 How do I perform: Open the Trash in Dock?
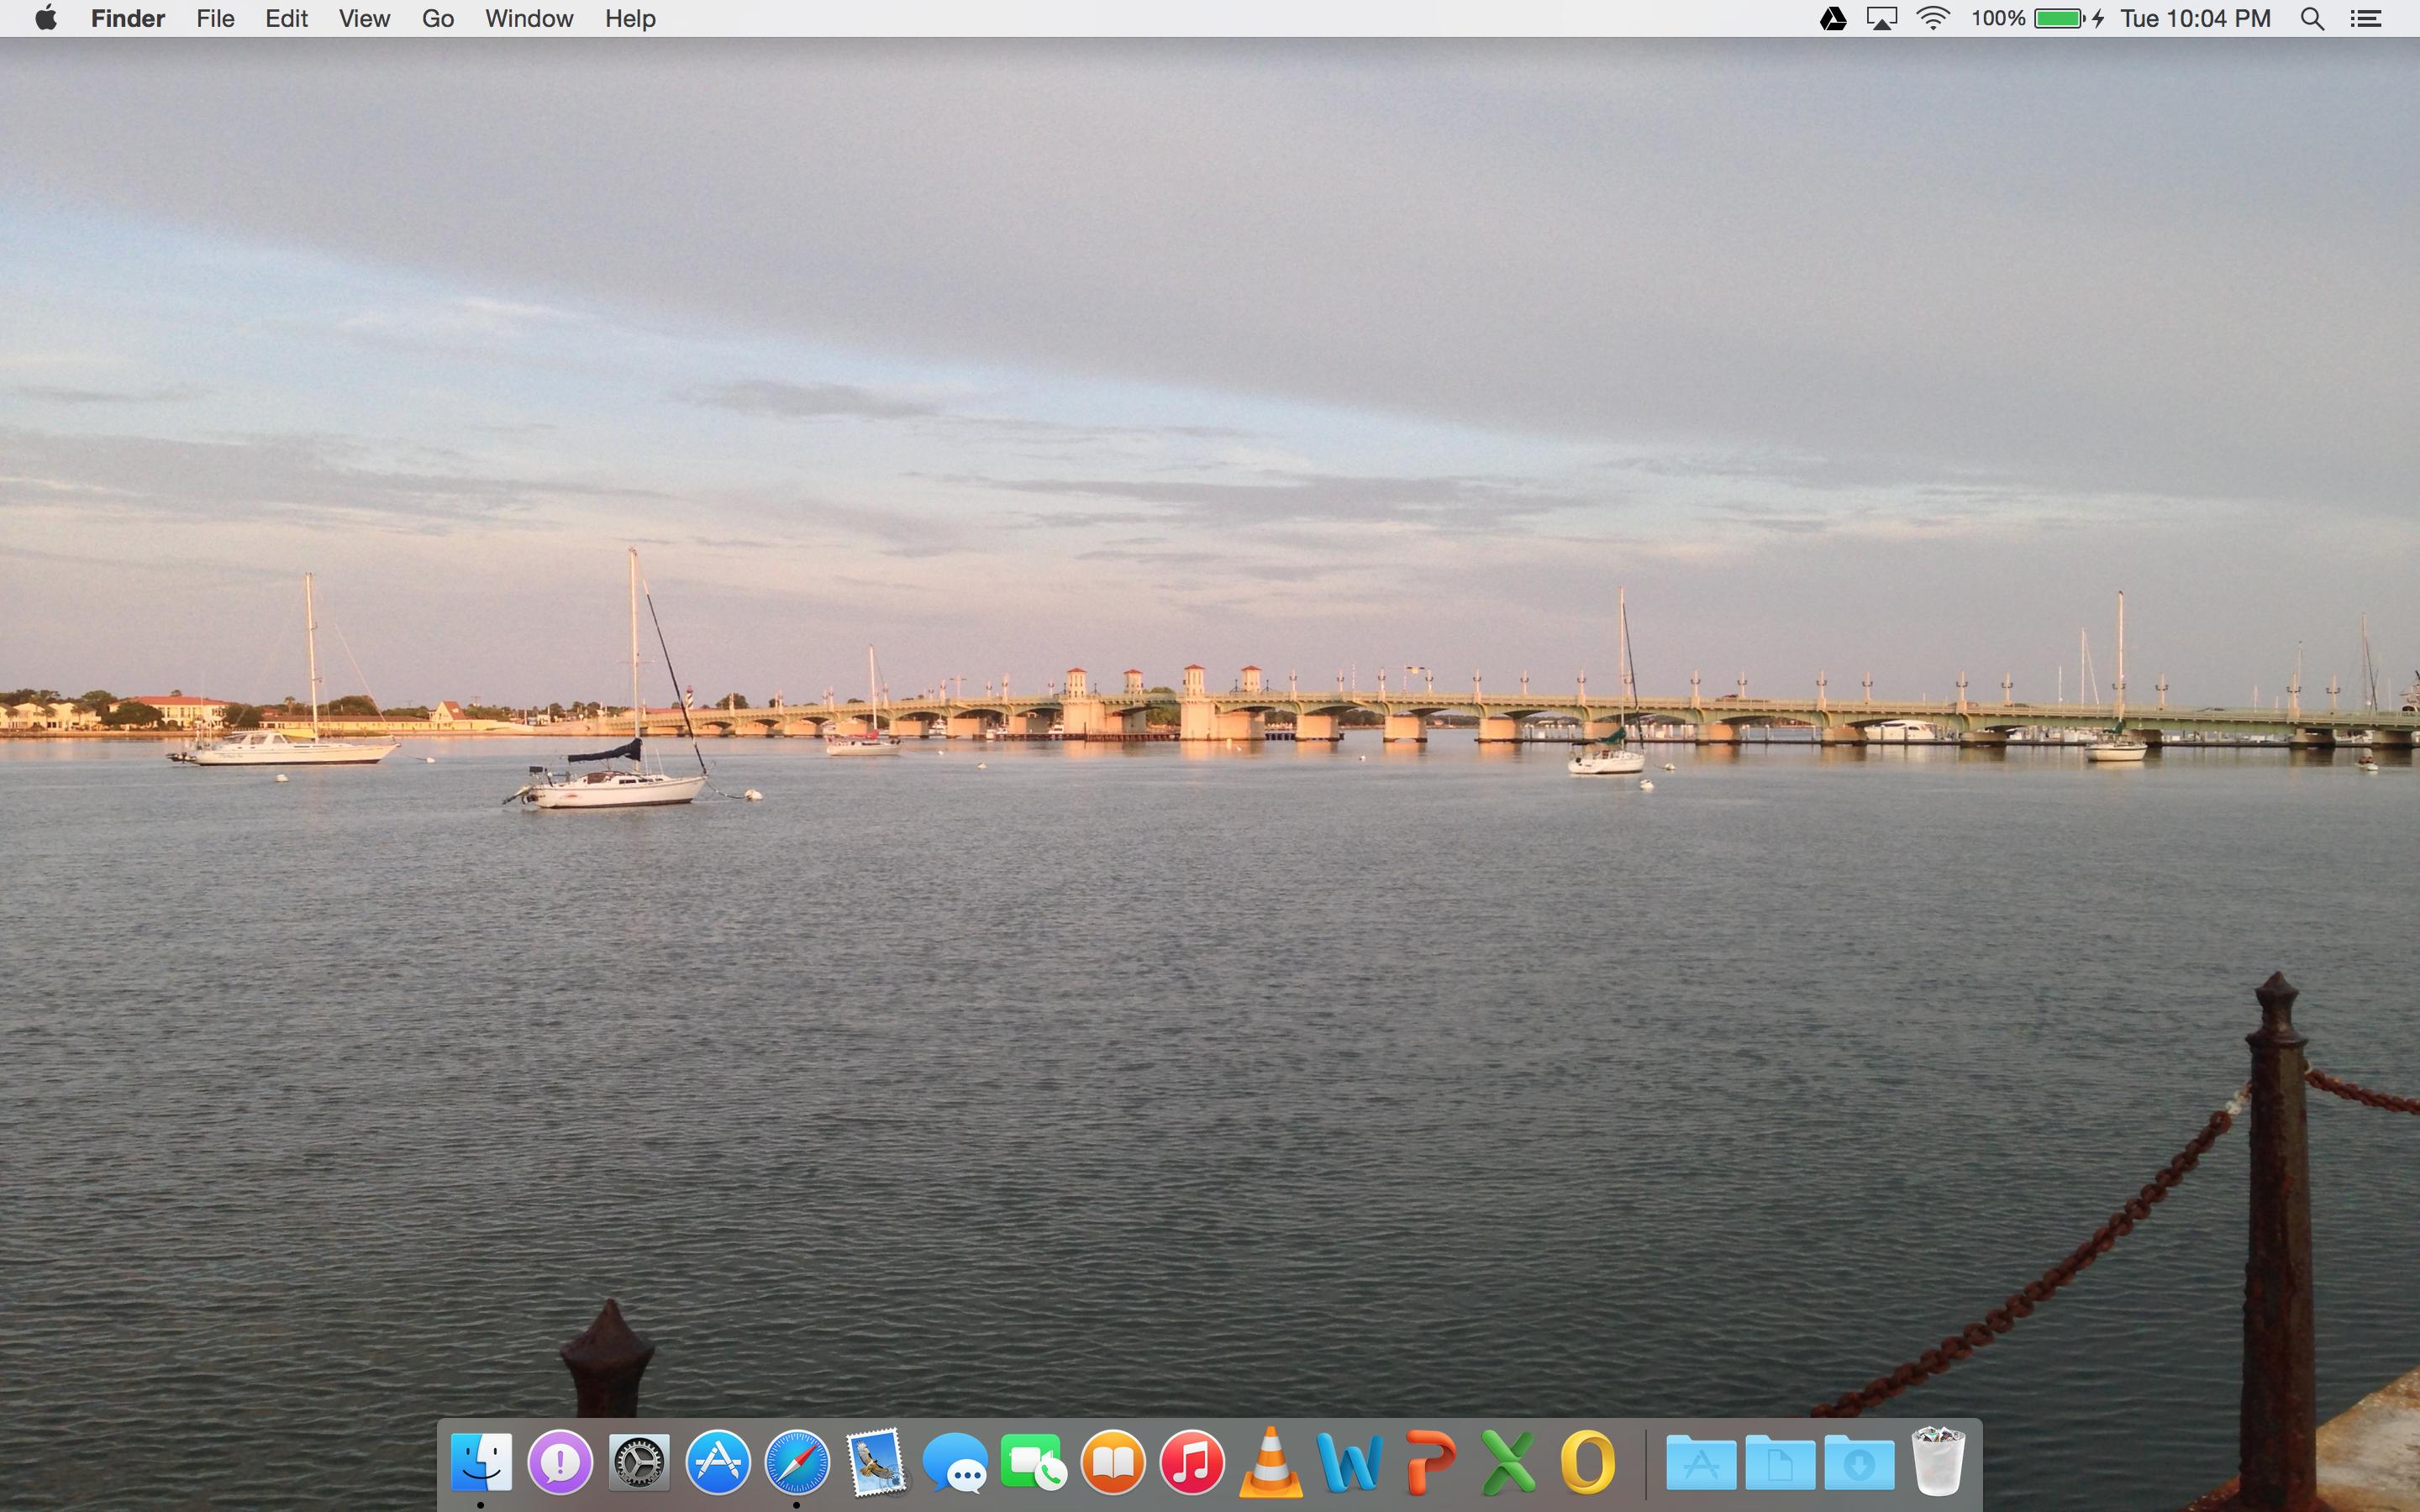pos(1938,1461)
